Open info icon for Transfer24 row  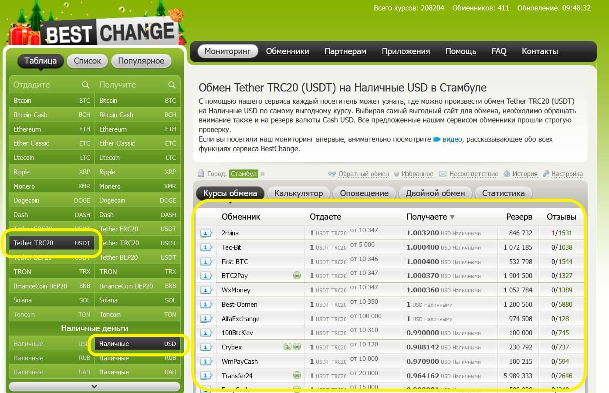tap(206, 376)
